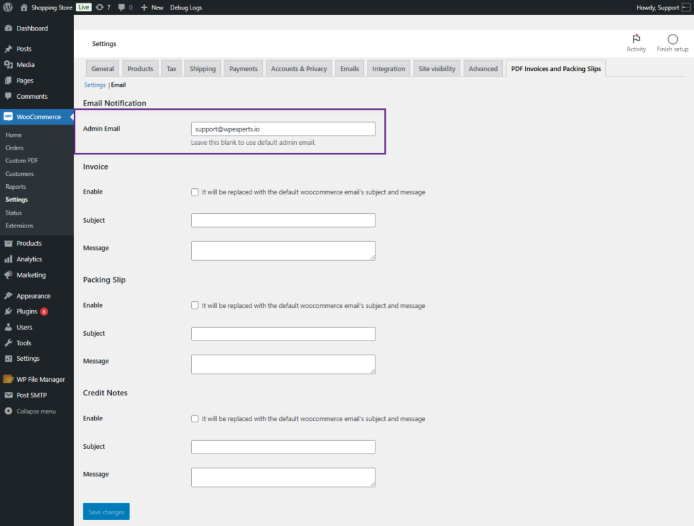Open the WooCommerce Extensions submenu

point(19,225)
